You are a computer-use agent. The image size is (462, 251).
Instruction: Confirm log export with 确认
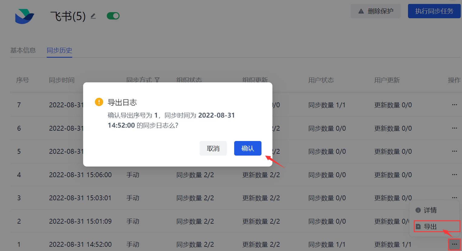point(248,148)
